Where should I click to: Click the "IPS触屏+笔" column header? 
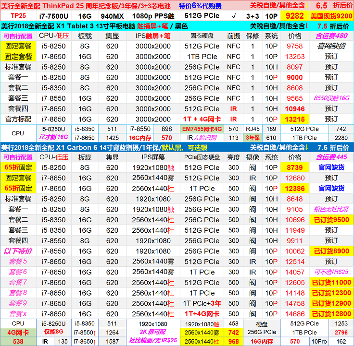(x=153, y=36)
